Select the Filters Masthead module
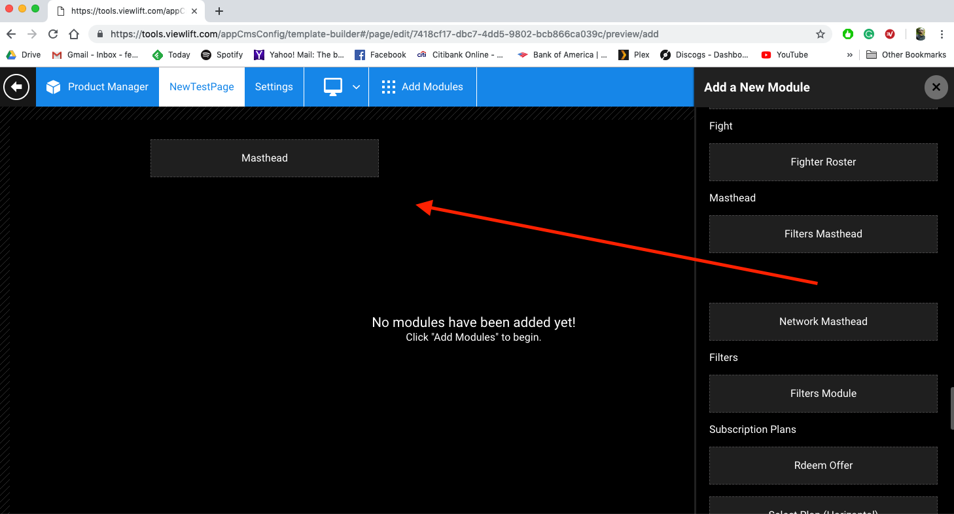Screen dimensions: 954x514 pos(823,234)
